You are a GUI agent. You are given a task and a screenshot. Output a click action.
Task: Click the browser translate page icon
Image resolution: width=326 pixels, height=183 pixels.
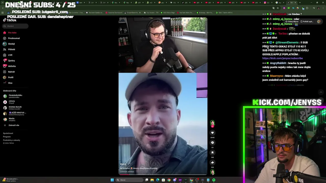(273, 8)
